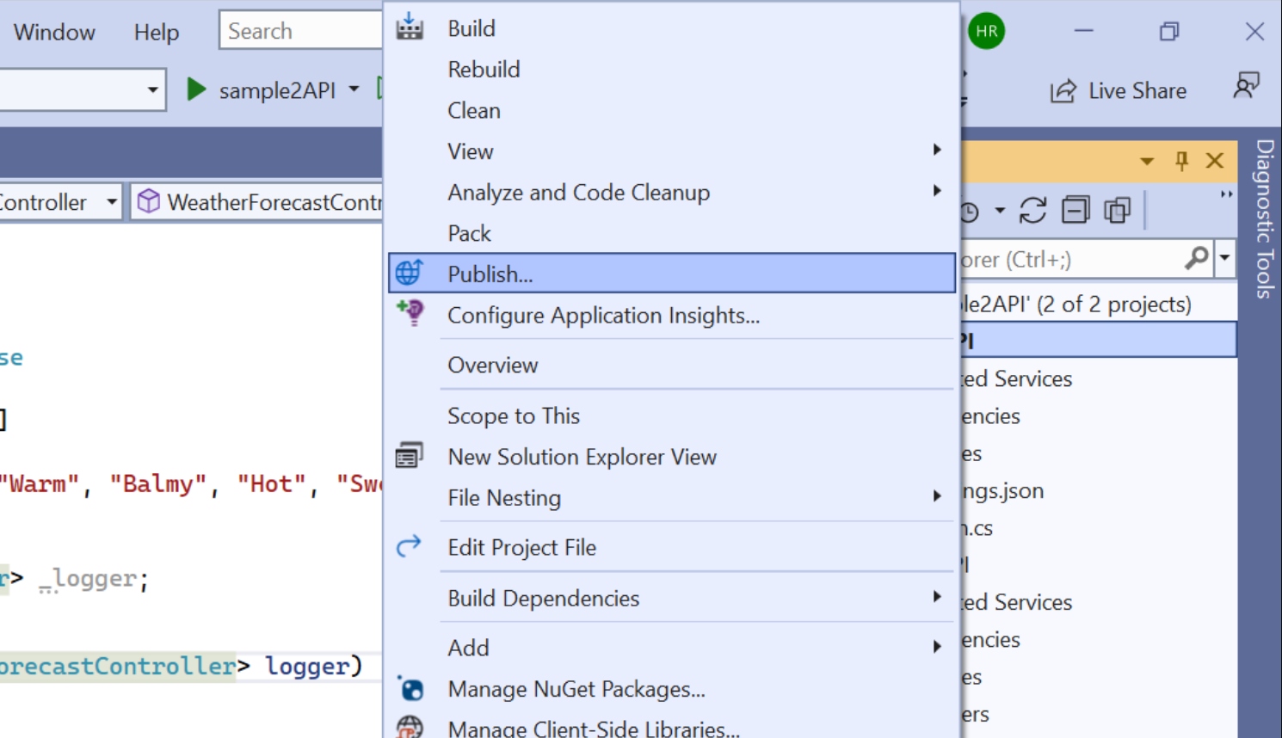Click the New Solution Explorer View icon
This screenshot has height=738, width=1282.
point(409,455)
